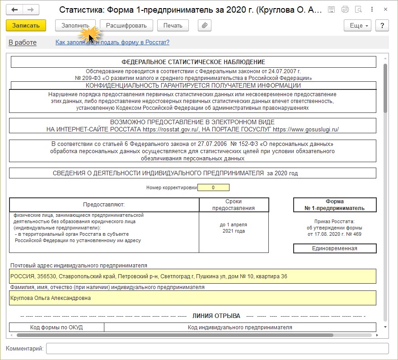Image resolution: width=398 pixels, height=360 pixels.
Task: Click the printer icon in title bar
Action: pos(345,9)
